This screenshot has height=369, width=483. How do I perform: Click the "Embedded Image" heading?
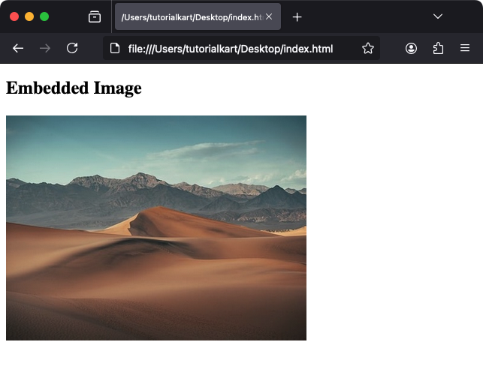(x=74, y=88)
